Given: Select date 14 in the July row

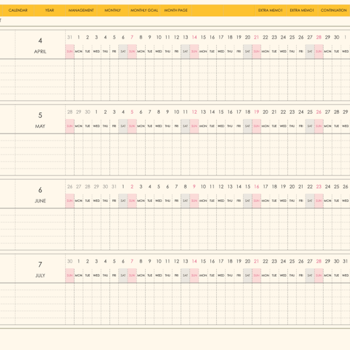Looking at the screenshot, I should click(194, 261).
